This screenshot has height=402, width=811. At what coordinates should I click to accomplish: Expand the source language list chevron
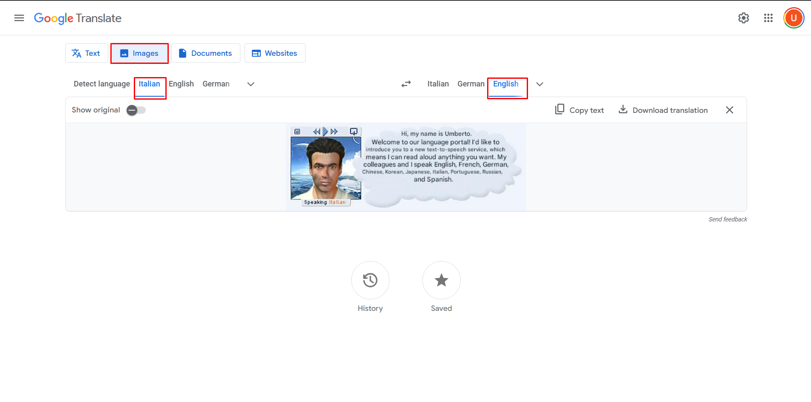click(x=250, y=84)
